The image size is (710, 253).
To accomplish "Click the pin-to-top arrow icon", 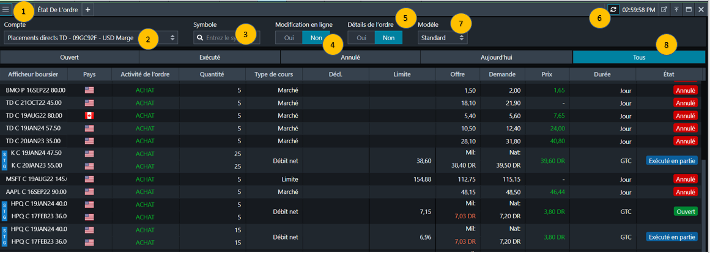I will pos(677,10).
